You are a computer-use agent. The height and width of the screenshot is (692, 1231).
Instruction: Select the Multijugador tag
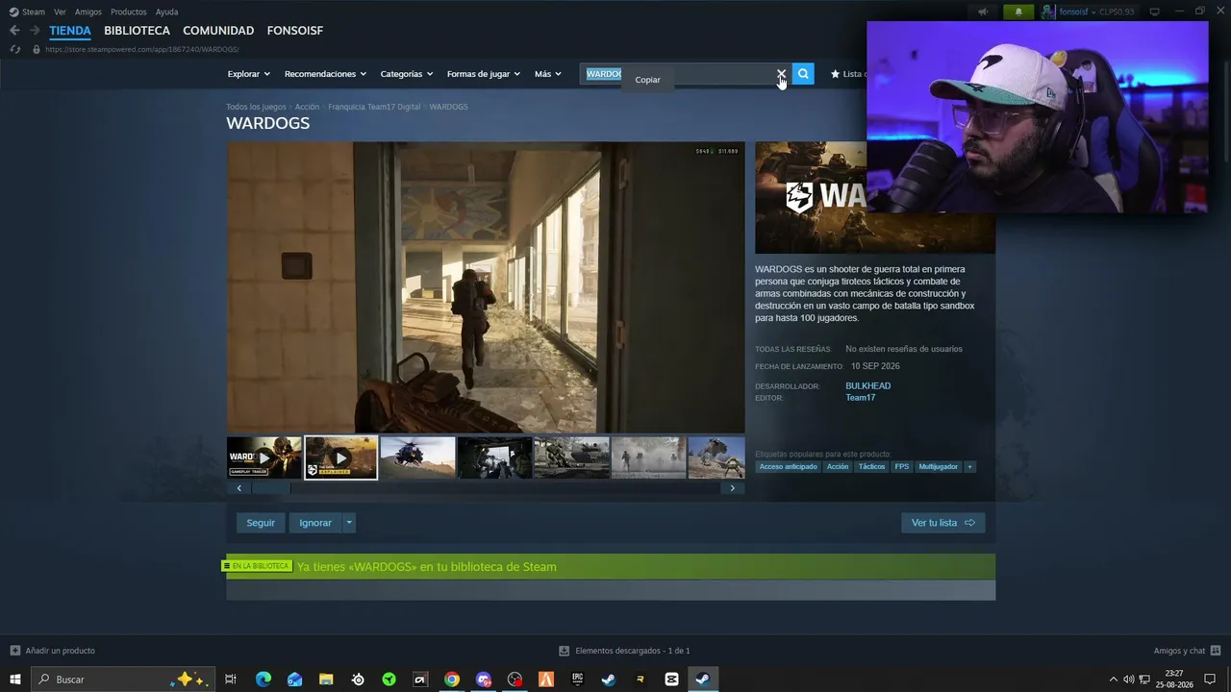click(x=938, y=467)
